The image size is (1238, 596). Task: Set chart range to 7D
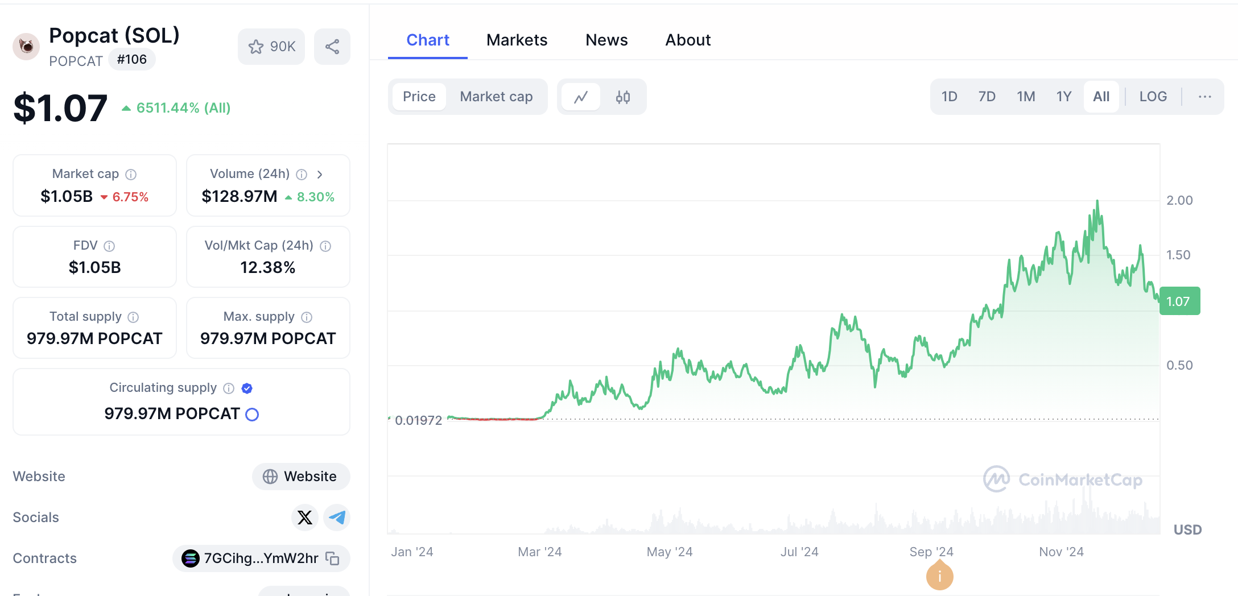(987, 97)
